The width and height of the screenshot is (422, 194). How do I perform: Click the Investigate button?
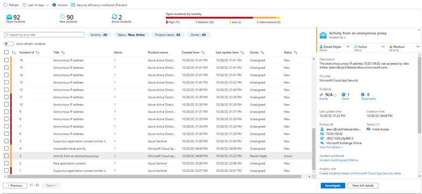point(333,186)
